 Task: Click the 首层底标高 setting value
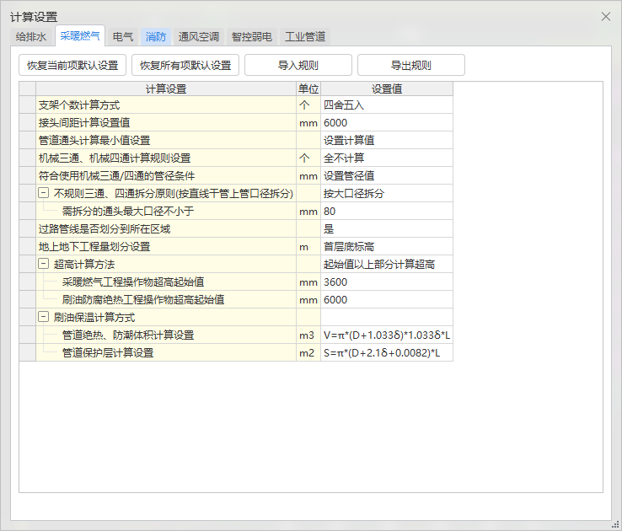coord(386,247)
